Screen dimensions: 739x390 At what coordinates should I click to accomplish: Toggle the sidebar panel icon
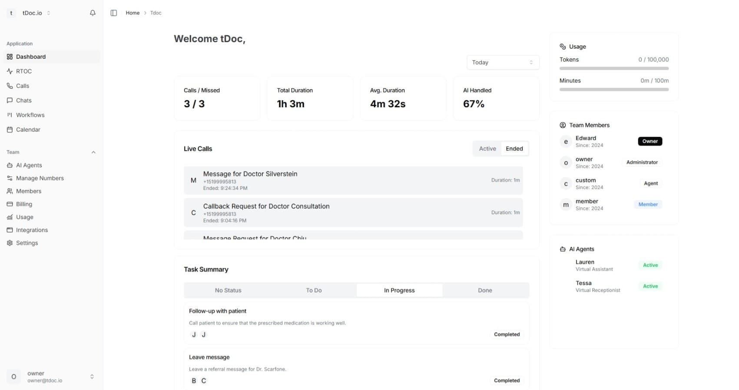click(x=114, y=13)
